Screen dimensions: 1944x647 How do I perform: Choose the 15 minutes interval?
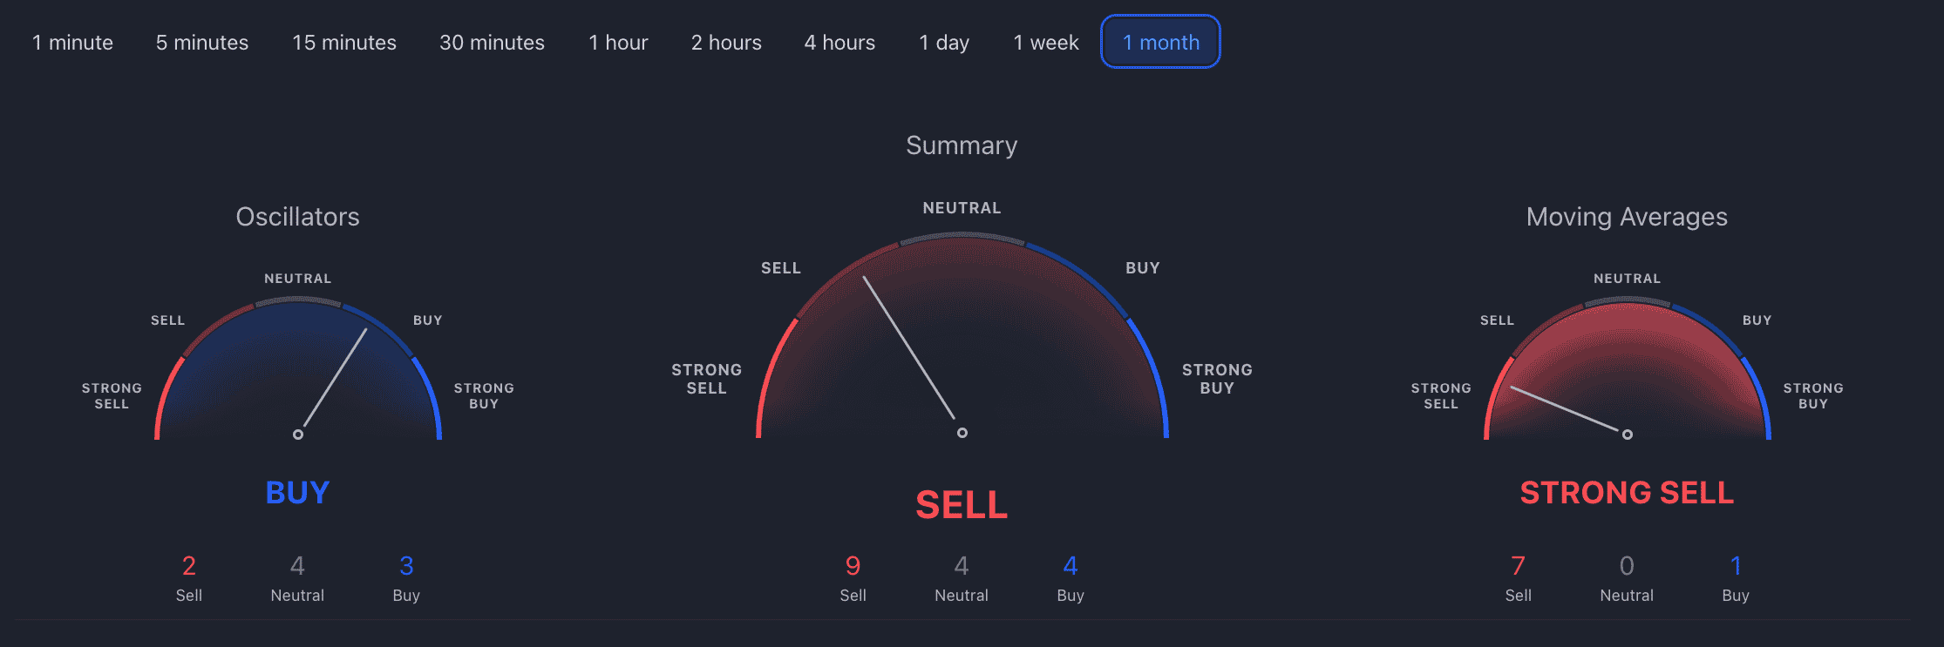point(344,42)
